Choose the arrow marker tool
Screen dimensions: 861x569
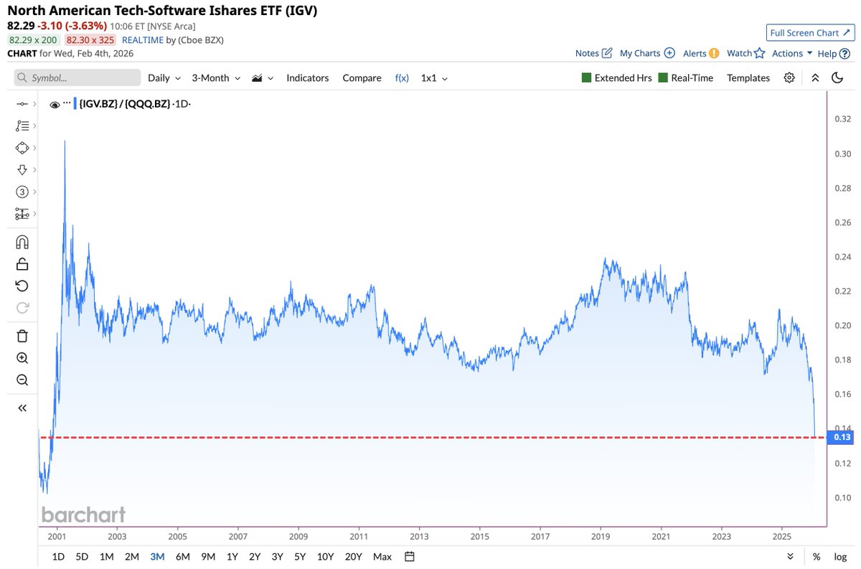tap(22, 169)
